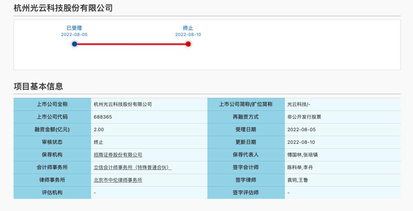This screenshot has width=413, height=211.
Task: Click the page title 杭州光云科技股份有限公司
Action: (63, 8)
